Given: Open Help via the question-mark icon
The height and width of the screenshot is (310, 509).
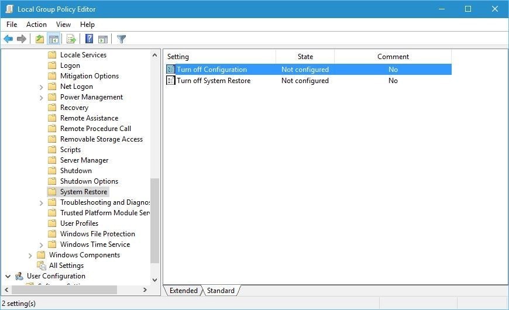Looking at the screenshot, I should [89, 39].
